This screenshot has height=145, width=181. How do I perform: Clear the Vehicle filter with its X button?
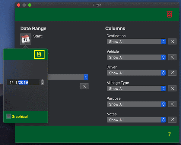[172, 57]
